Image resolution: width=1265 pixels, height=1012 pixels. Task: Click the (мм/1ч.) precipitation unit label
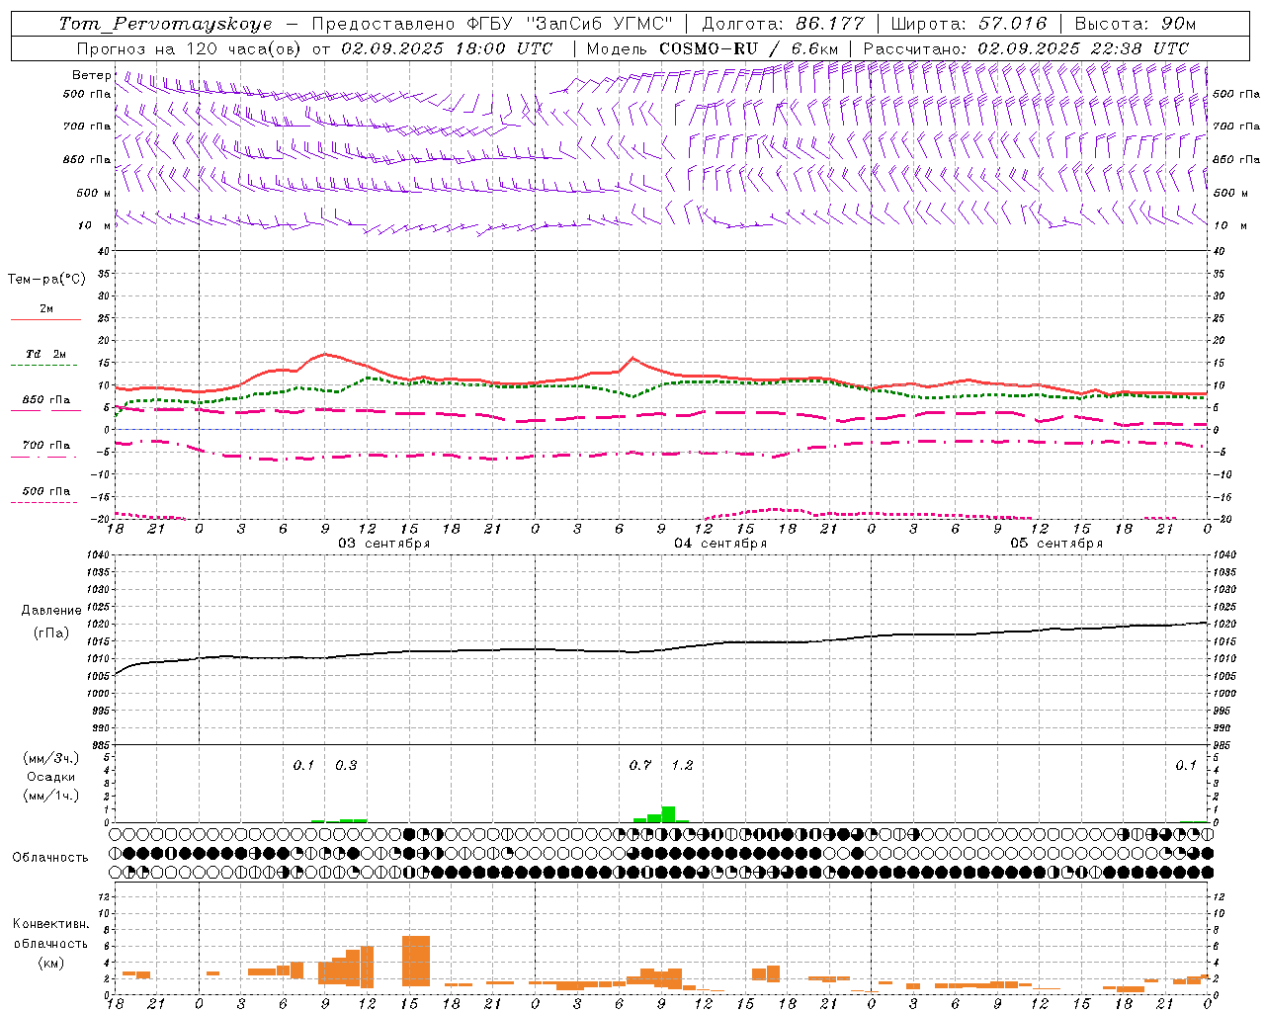(x=50, y=796)
